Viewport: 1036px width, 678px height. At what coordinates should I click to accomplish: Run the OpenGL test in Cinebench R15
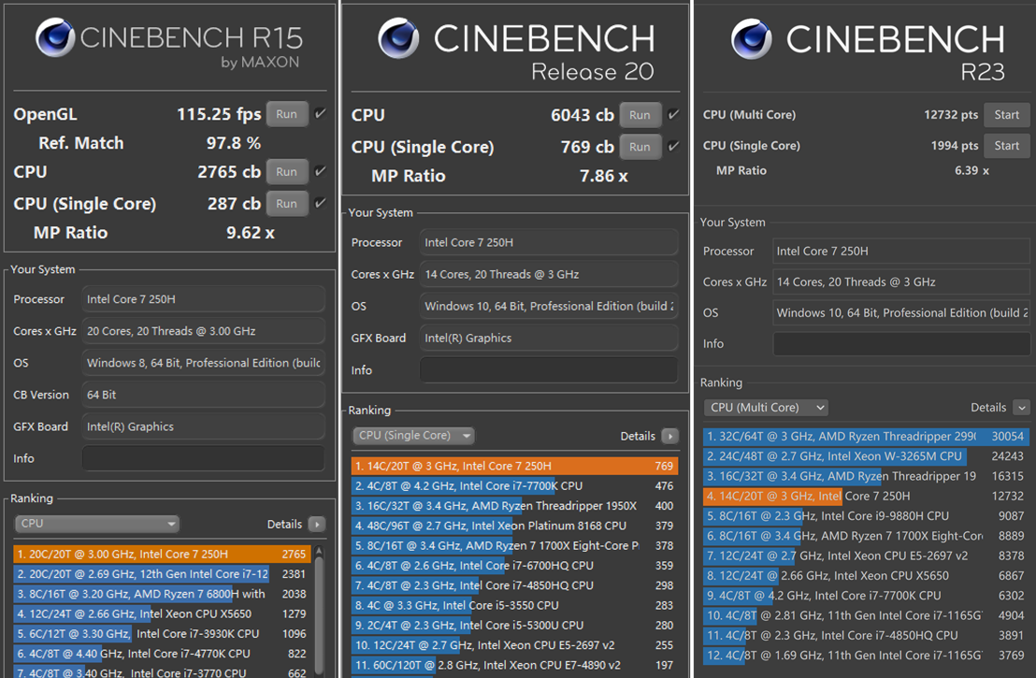click(287, 114)
